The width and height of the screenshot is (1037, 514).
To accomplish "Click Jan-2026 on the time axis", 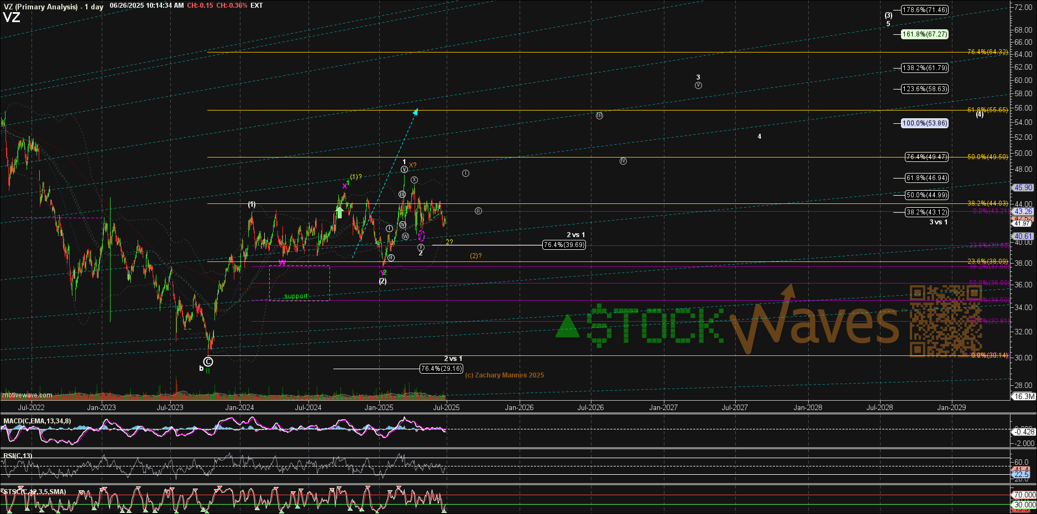I will point(519,408).
